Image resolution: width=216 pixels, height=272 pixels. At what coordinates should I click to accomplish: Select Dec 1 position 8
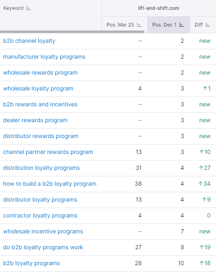pyautogui.click(x=182, y=247)
